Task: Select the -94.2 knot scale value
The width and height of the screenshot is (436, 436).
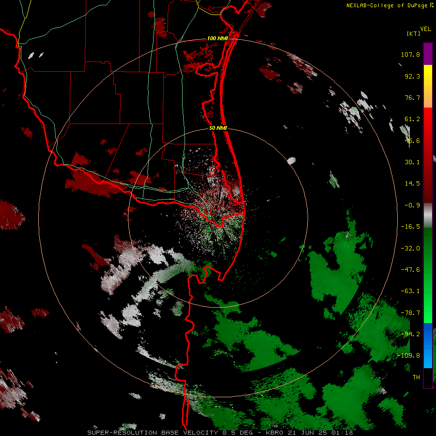Action: click(410, 334)
